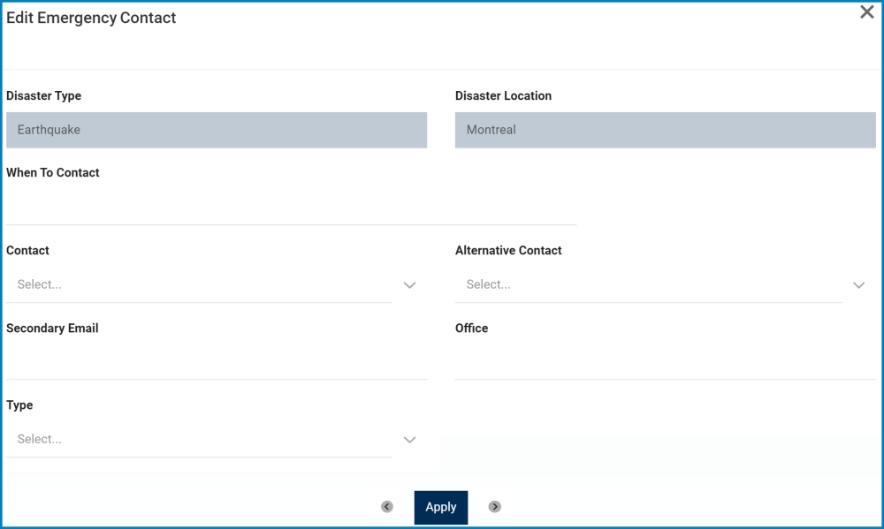Expand the Type dropdown chevron
Screen dimensions: 884x529
coord(409,440)
